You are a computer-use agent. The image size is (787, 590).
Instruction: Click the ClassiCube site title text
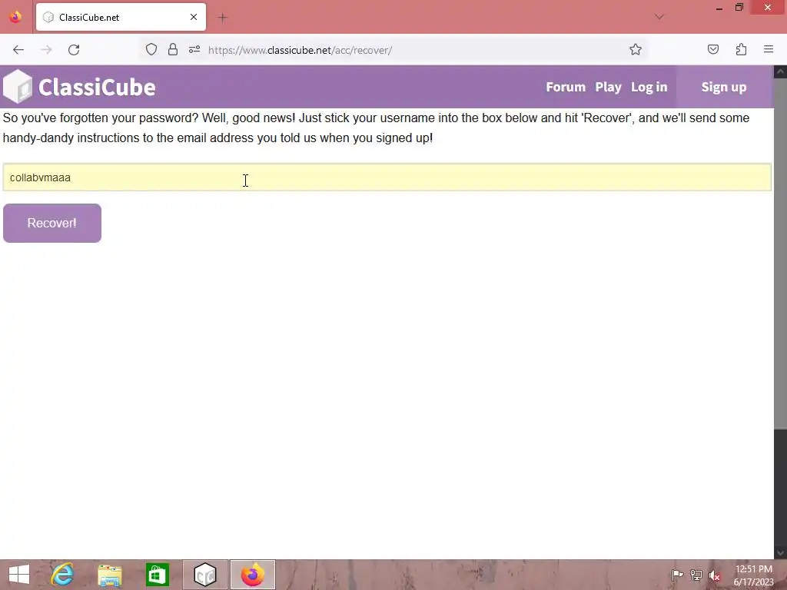(x=97, y=88)
